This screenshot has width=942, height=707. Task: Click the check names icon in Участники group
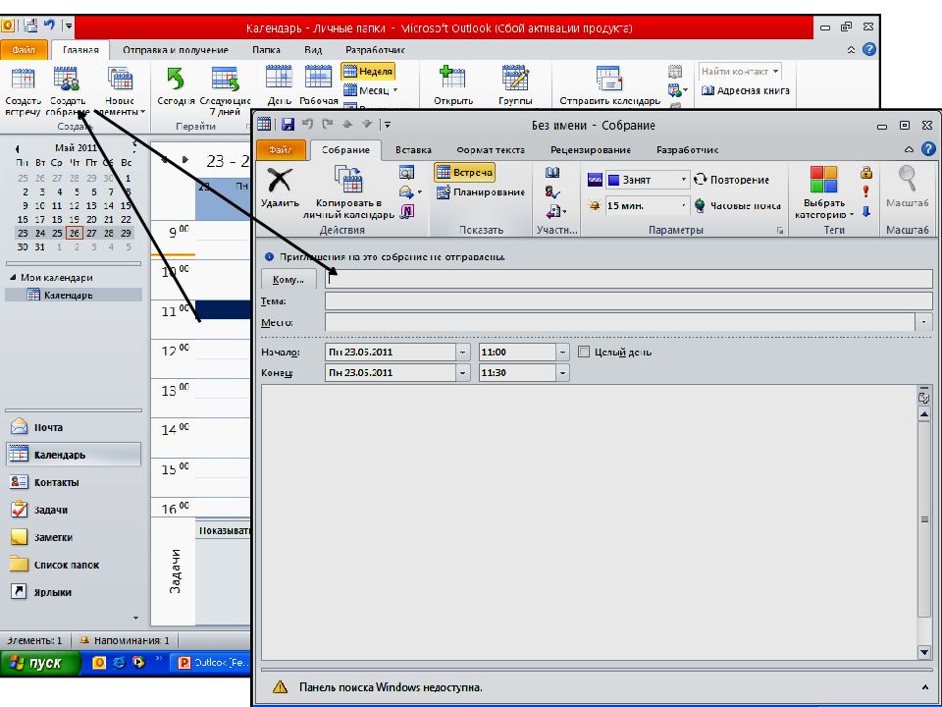552,192
